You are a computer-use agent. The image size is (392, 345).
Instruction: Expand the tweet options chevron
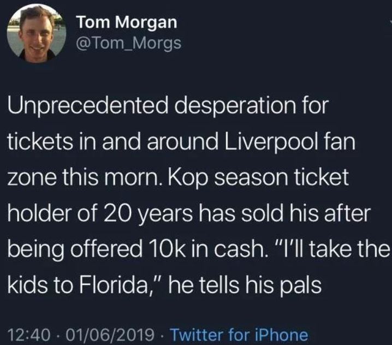click(389, 22)
